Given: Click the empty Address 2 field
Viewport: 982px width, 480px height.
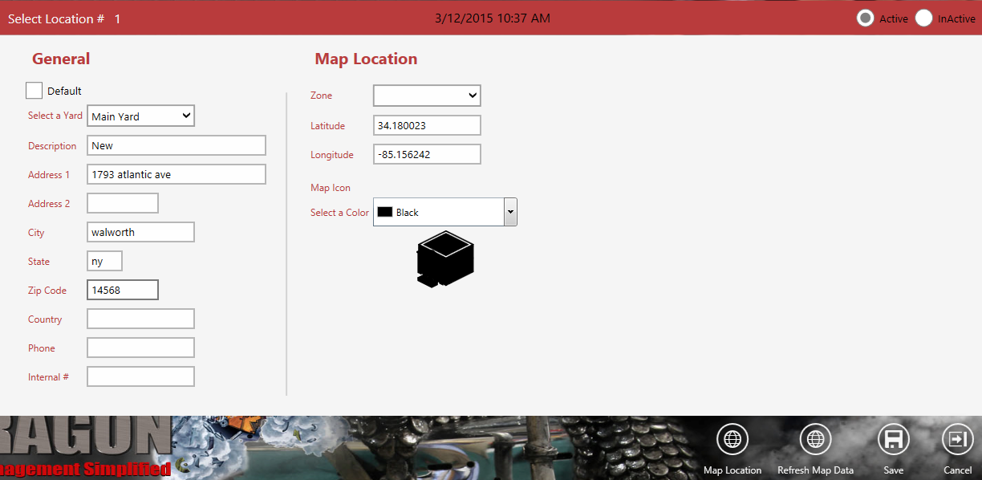Looking at the screenshot, I should 123,203.
